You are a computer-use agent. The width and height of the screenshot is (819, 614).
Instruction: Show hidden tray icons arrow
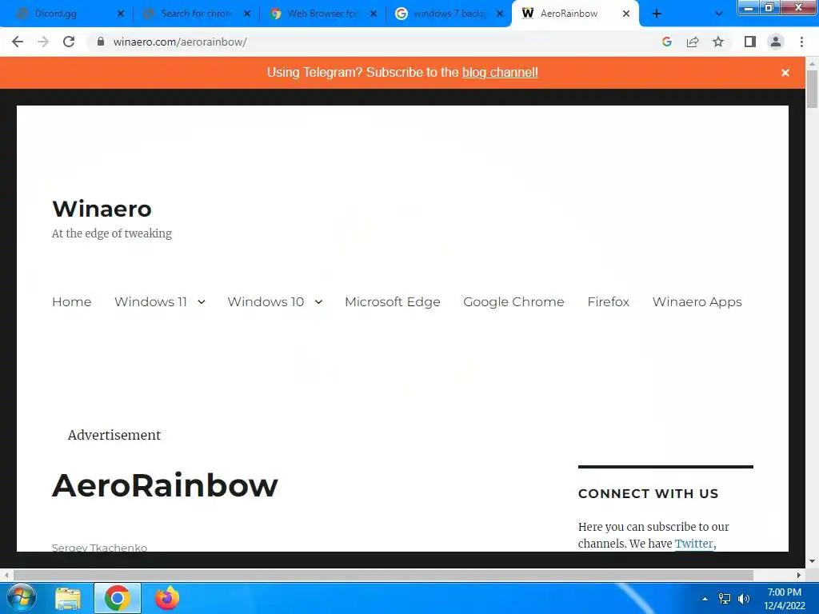click(705, 599)
